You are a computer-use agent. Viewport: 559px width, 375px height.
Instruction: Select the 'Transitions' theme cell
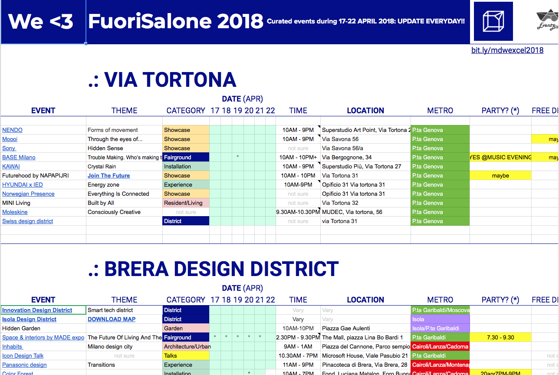pyautogui.click(x=124, y=365)
